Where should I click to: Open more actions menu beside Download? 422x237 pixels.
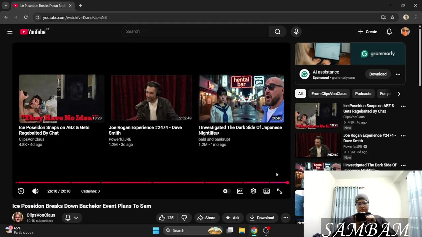click(286, 218)
